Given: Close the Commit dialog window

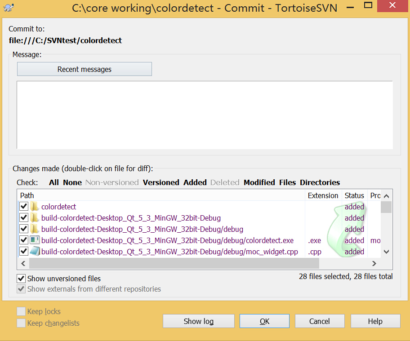Looking at the screenshot, I should (x=392, y=6).
